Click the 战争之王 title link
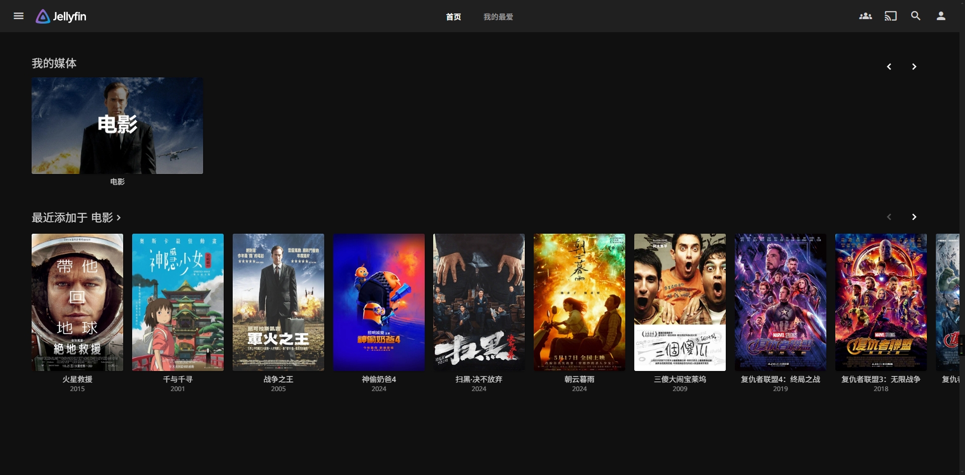The width and height of the screenshot is (965, 475). [x=278, y=379]
